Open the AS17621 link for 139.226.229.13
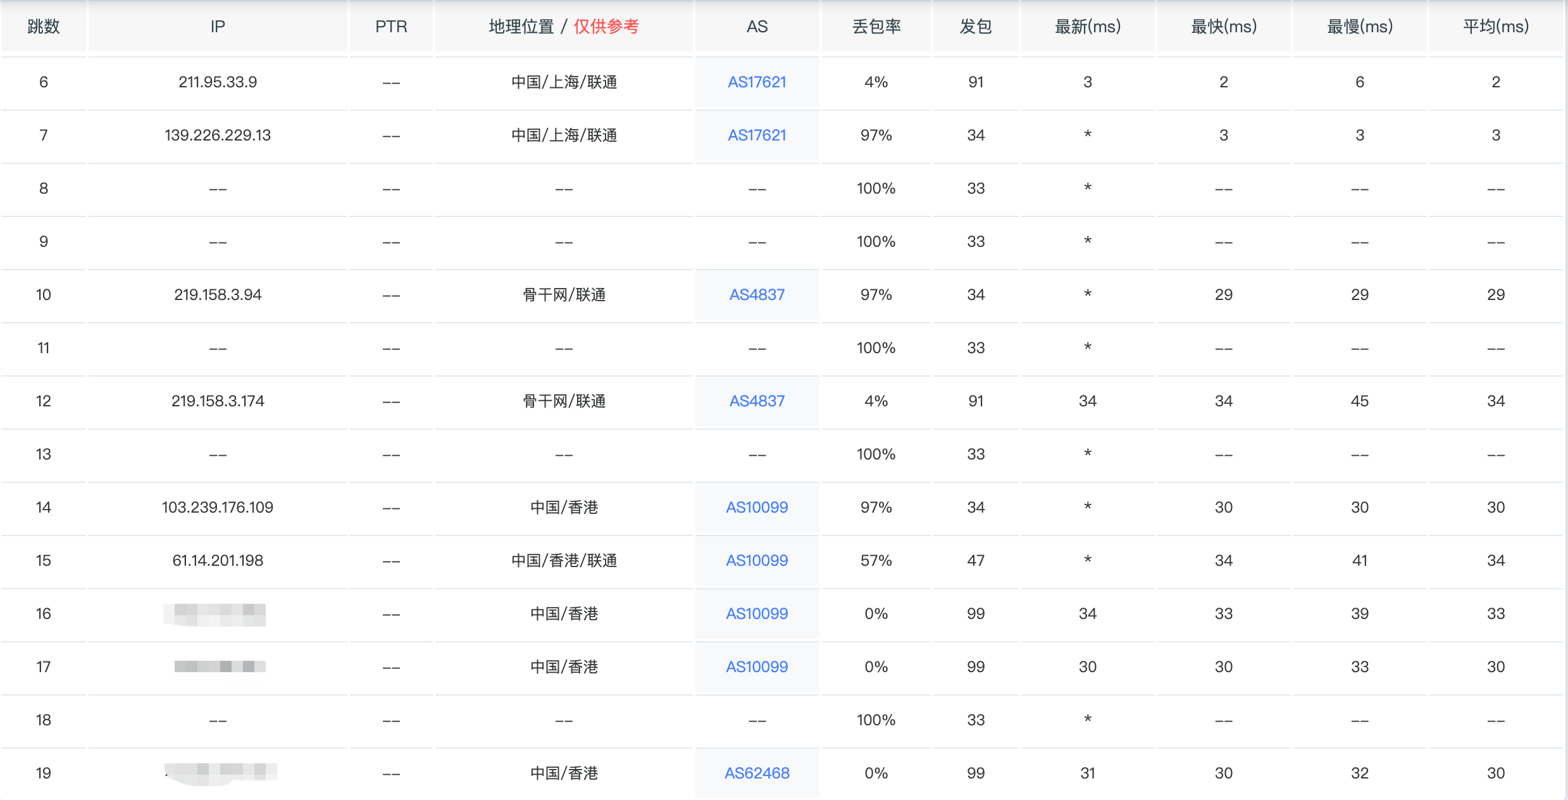This screenshot has height=800, width=1568. [757, 135]
